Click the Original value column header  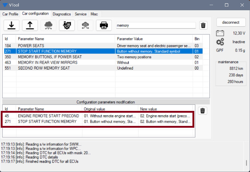pos(110,109)
